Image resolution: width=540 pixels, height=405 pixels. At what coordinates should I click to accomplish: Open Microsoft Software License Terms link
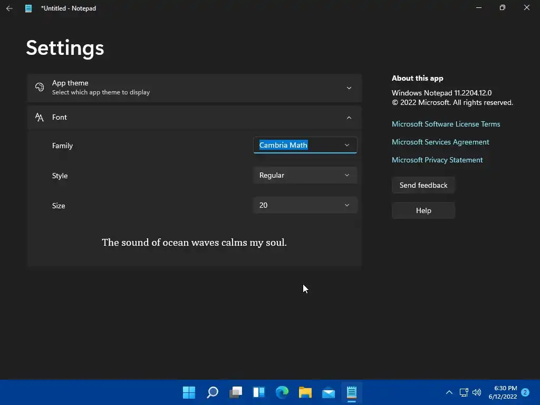[x=446, y=124]
